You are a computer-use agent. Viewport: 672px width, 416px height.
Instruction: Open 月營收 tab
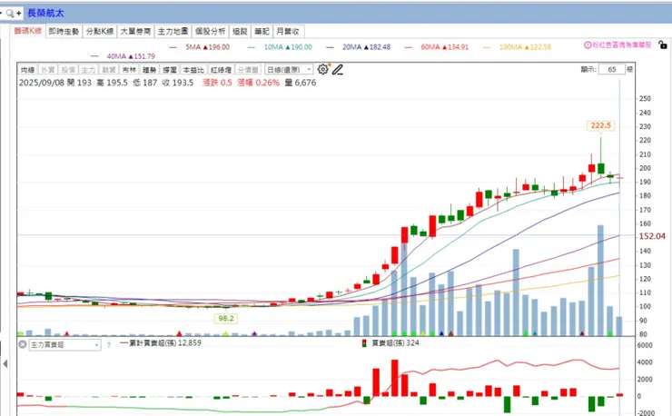click(288, 31)
